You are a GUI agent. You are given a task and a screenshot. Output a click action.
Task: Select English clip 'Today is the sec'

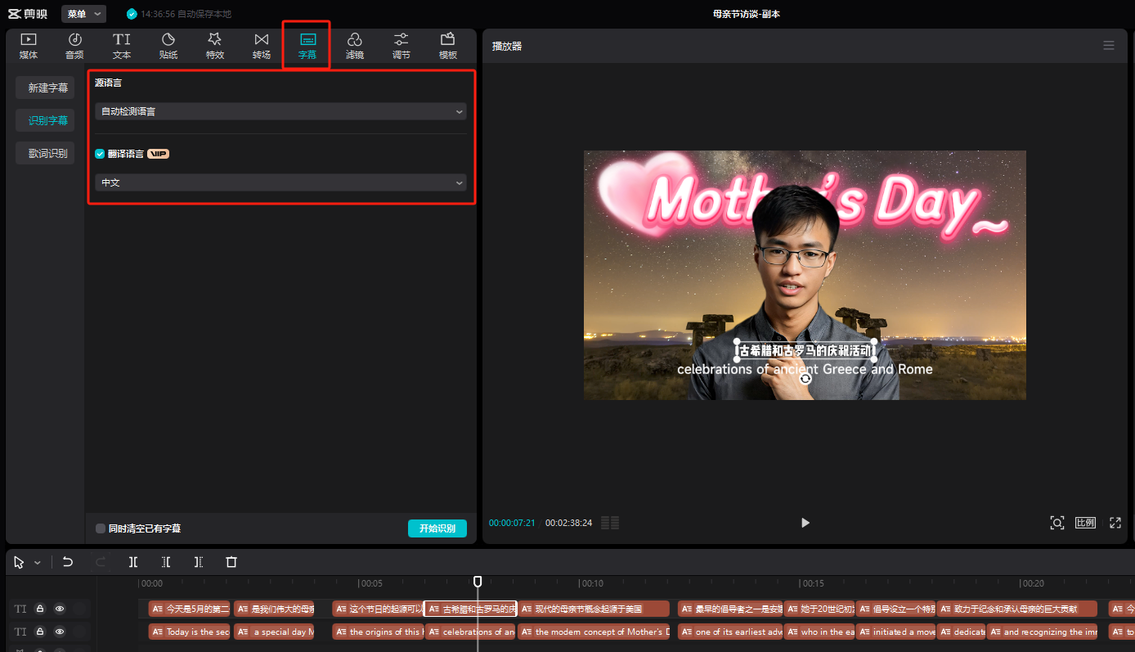click(190, 632)
